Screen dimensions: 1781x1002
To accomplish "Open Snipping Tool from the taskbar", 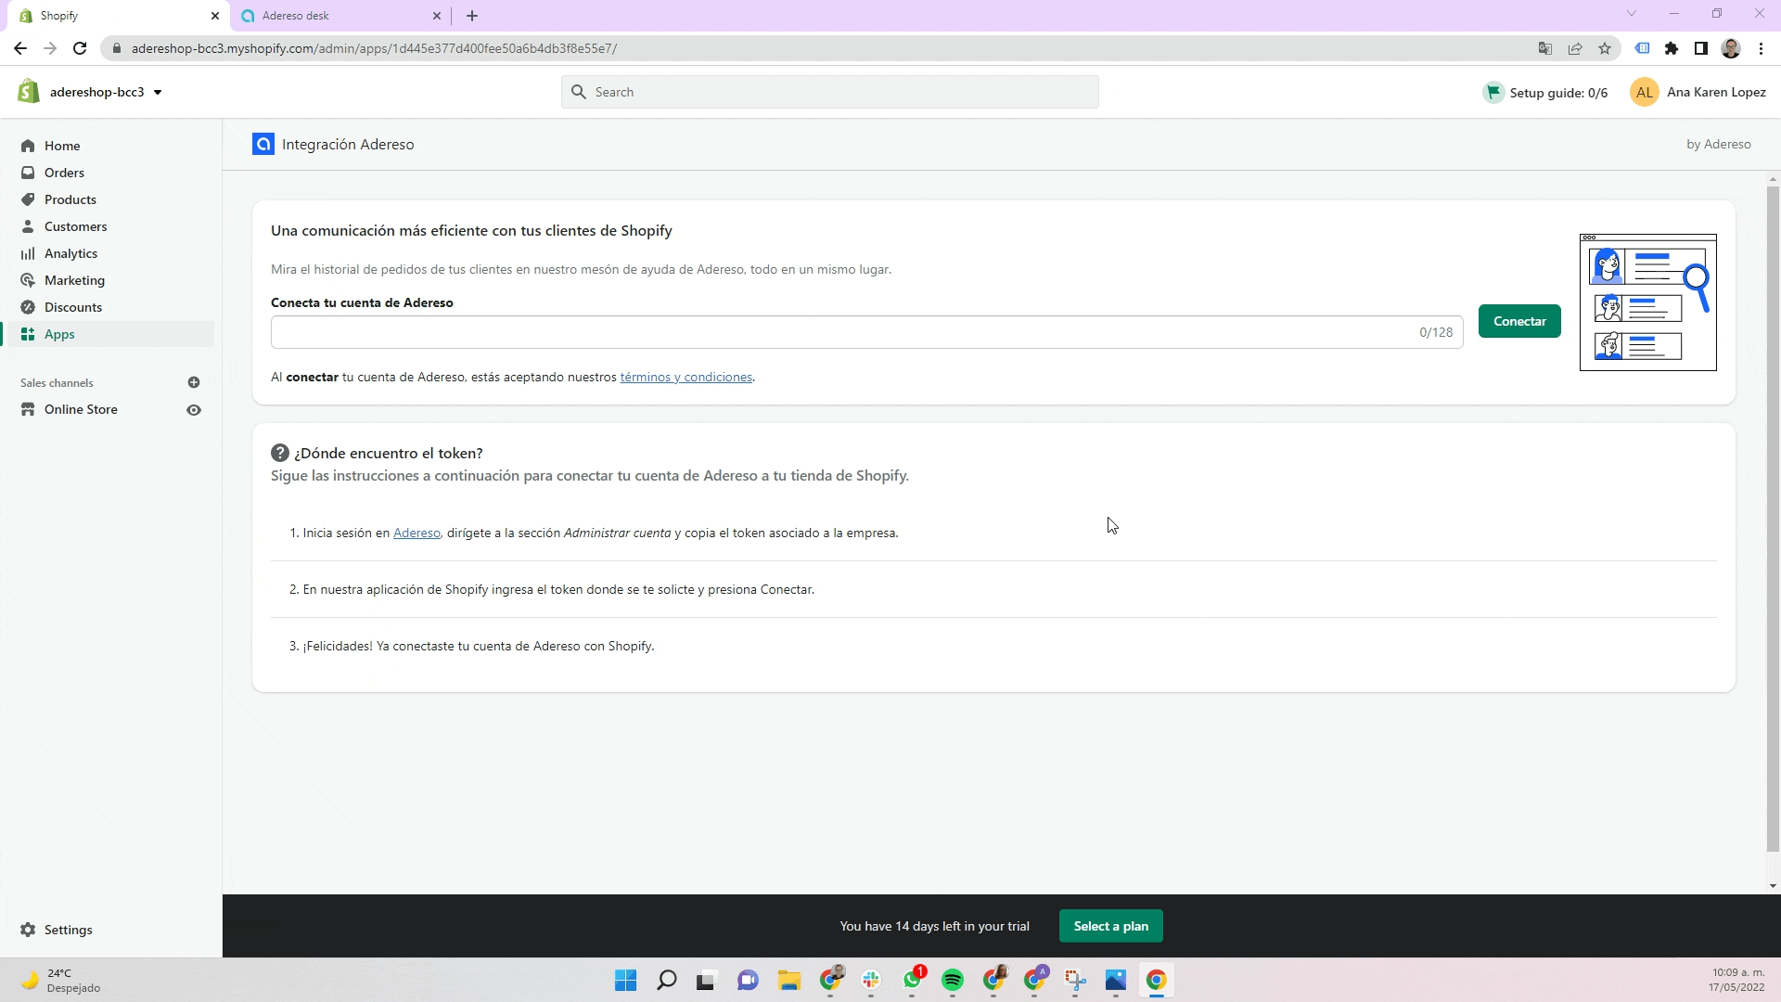I will 1075,980.
